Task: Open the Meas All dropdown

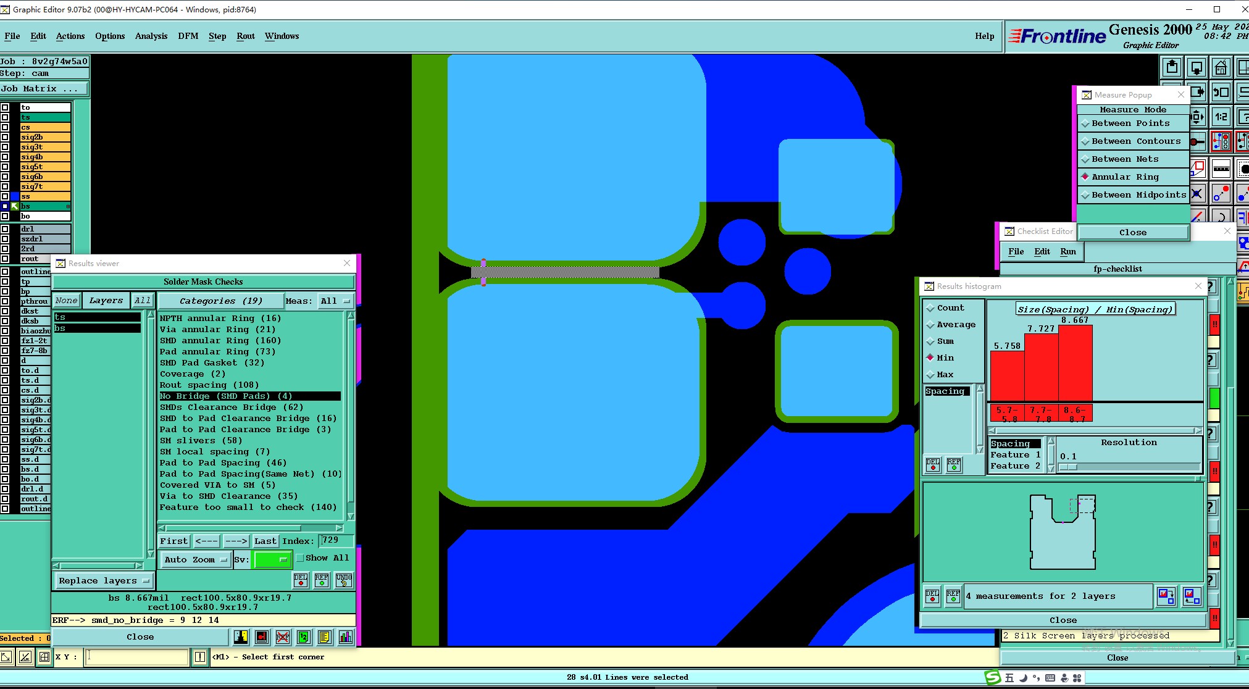Action: pos(335,301)
